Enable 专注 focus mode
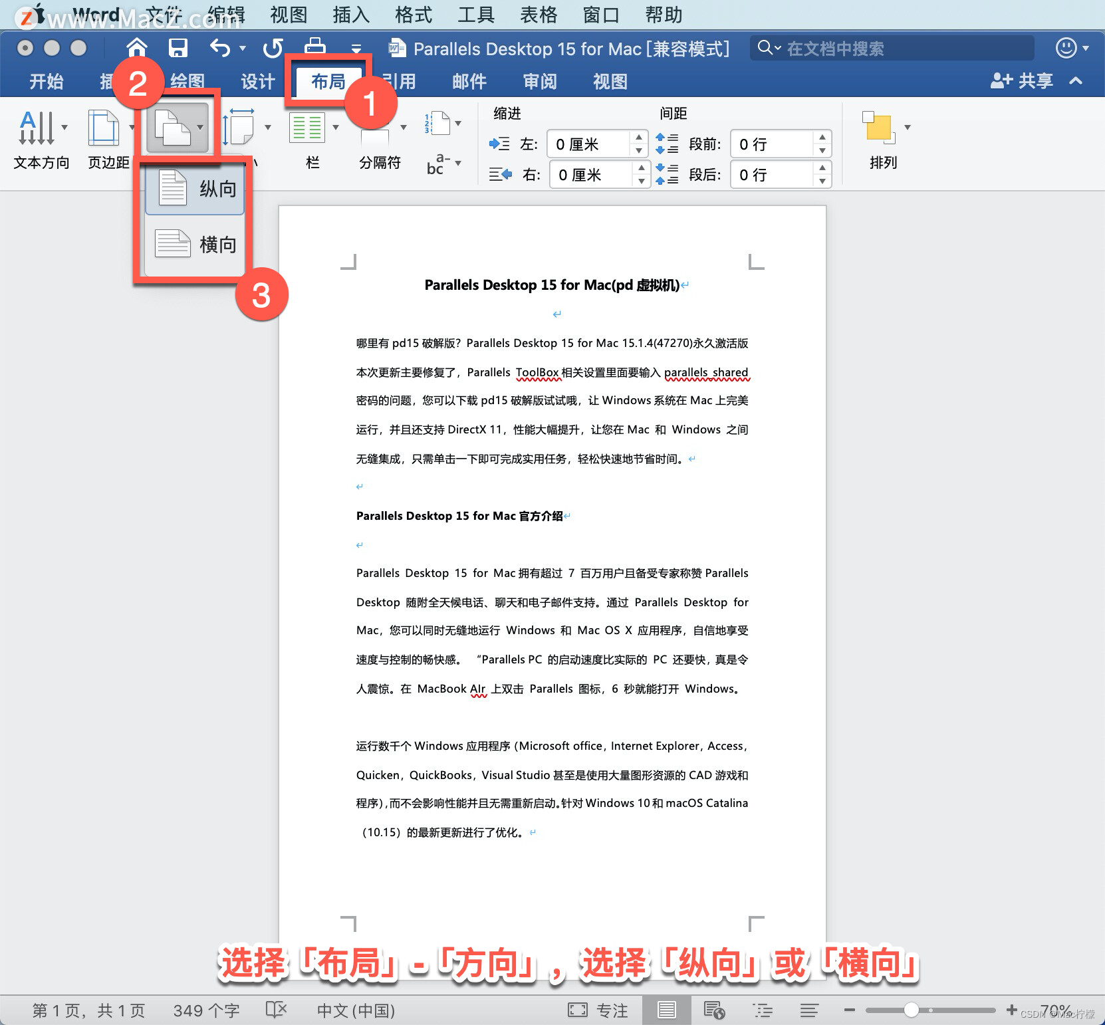The image size is (1105, 1025). point(598,1010)
